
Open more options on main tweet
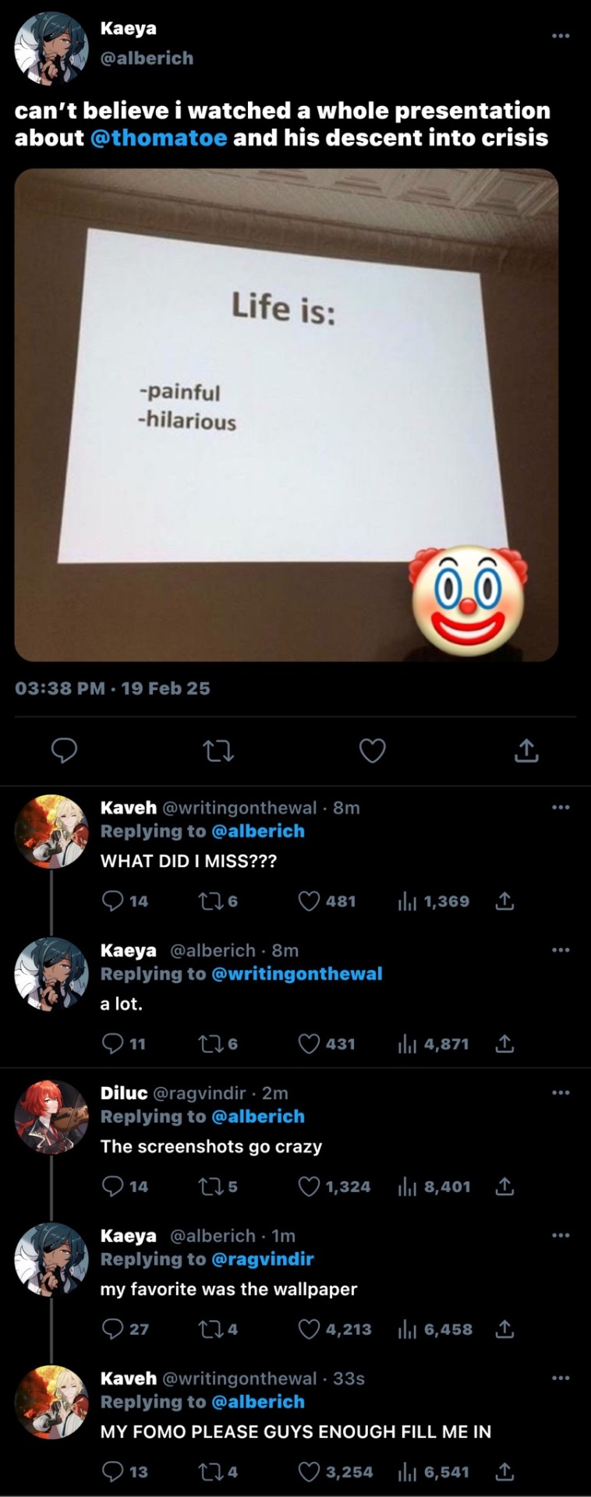pyautogui.click(x=561, y=36)
